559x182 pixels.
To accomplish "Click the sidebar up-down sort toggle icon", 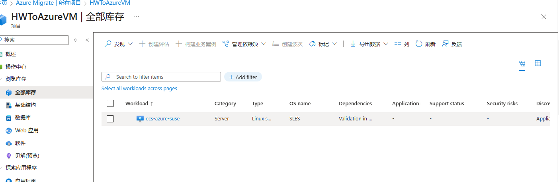I will (x=75, y=40).
